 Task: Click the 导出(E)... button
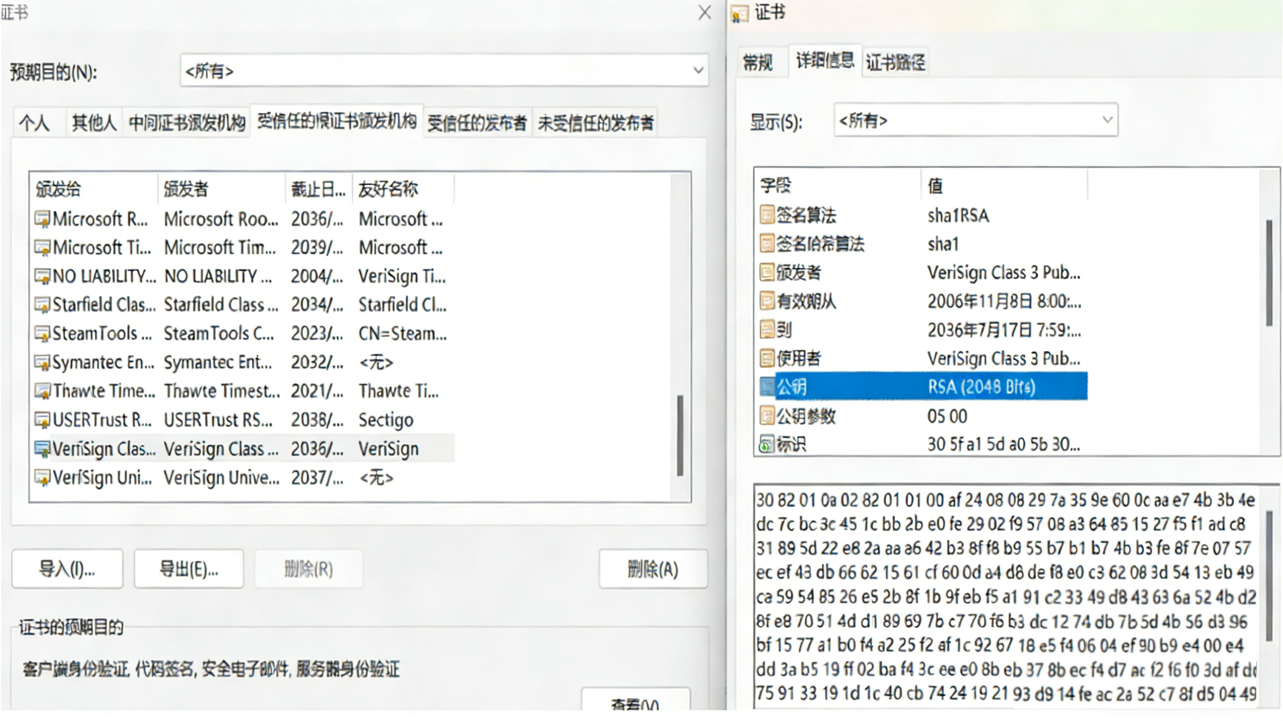(189, 569)
